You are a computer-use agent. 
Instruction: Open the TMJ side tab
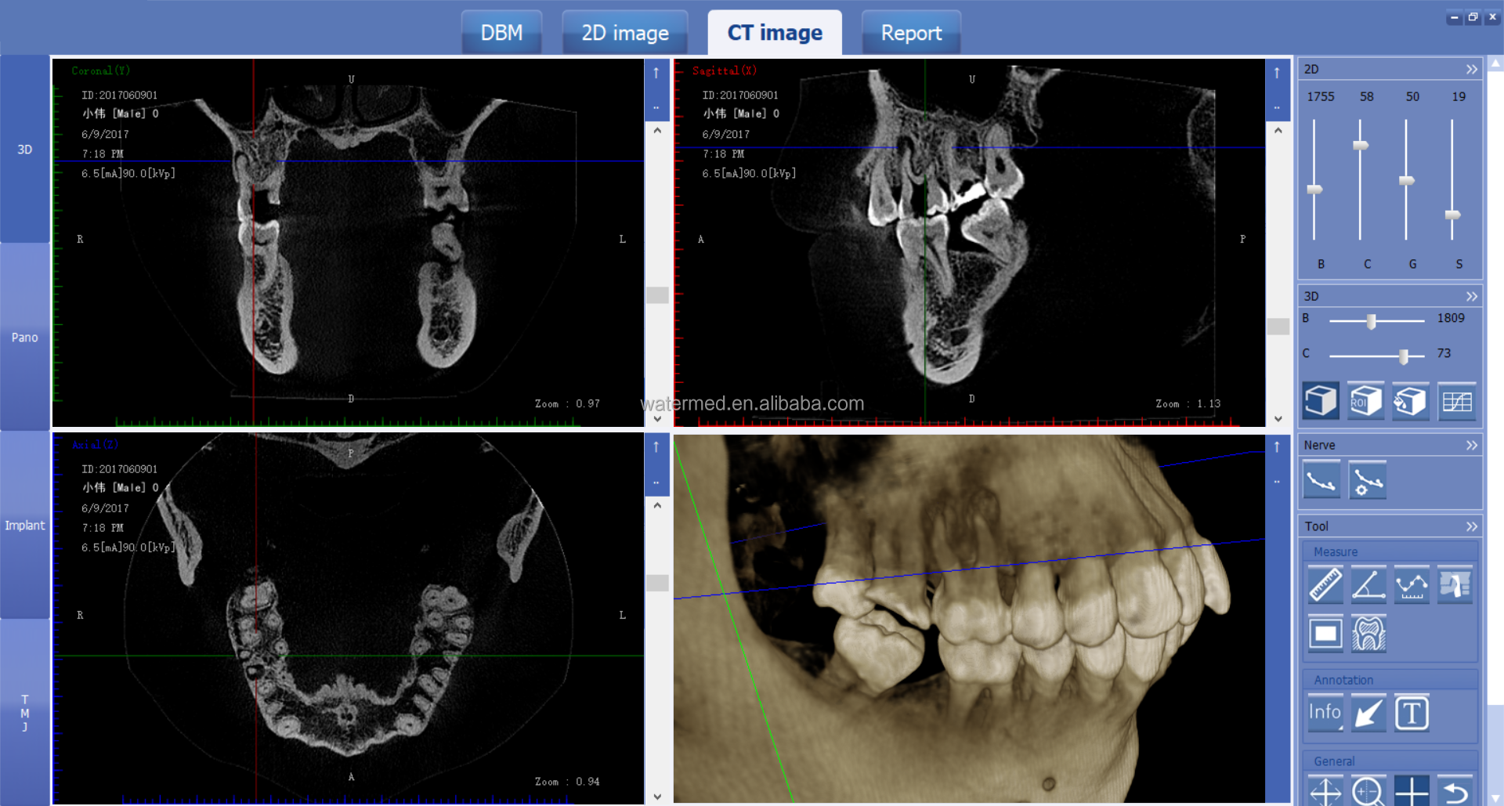coord(25,713)
